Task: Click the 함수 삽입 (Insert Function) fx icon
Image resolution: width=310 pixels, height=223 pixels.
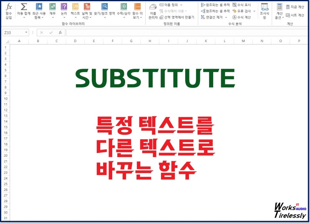Action: [x=9, y=7]
